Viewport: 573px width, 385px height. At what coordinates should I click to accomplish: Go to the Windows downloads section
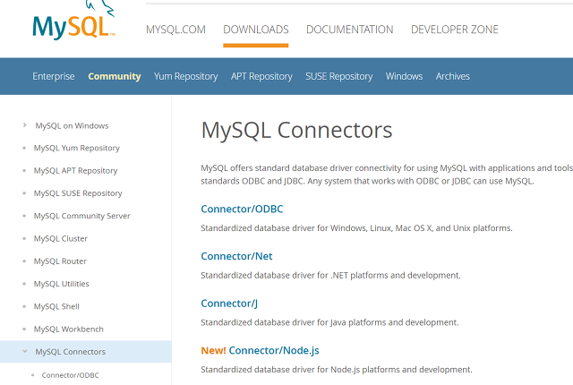pos(404,76)
